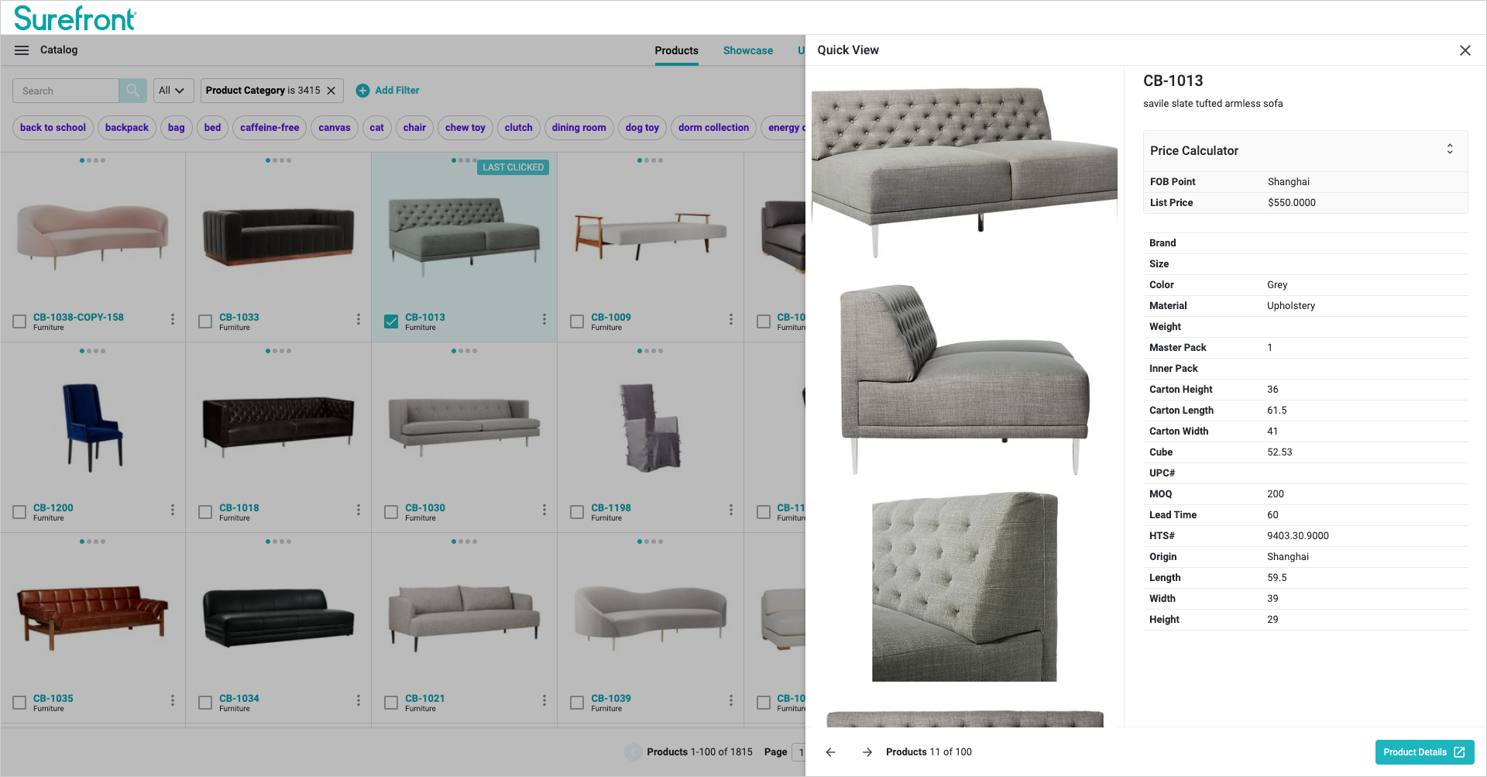Viewport: 1487px width, 777px height.
Task: Open the options menu for CB-1200
Action: point(173,510)
